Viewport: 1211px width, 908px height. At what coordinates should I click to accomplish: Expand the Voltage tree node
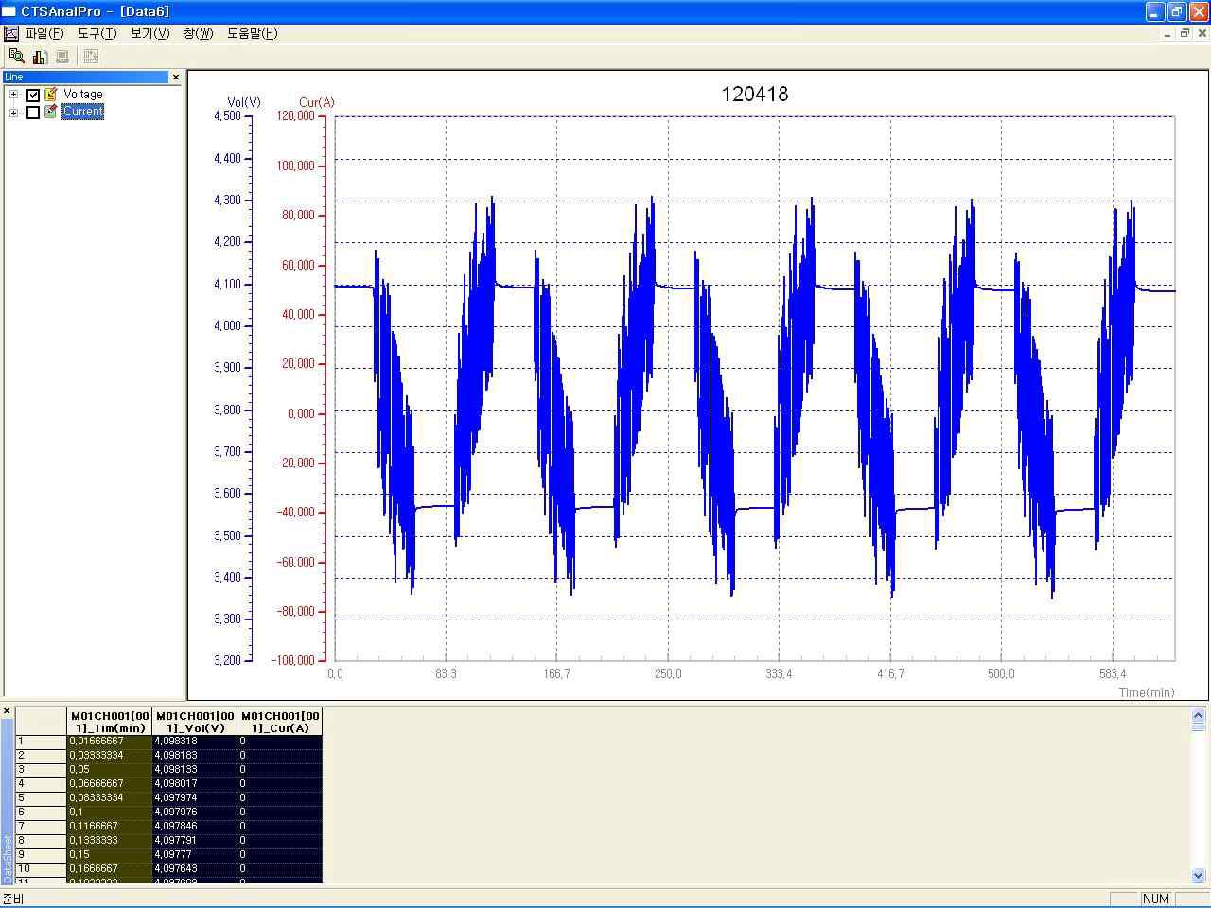click(x=13, y=95)
